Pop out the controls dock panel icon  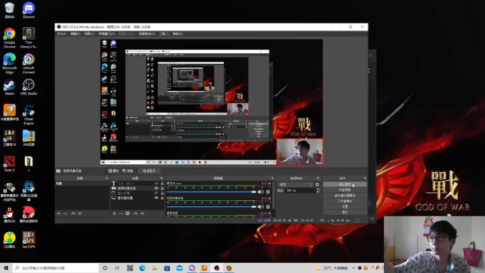pos(365,178)
